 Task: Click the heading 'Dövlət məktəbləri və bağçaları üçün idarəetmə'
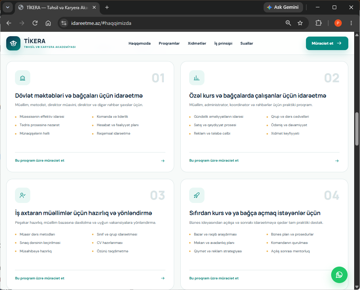point(79,96)
